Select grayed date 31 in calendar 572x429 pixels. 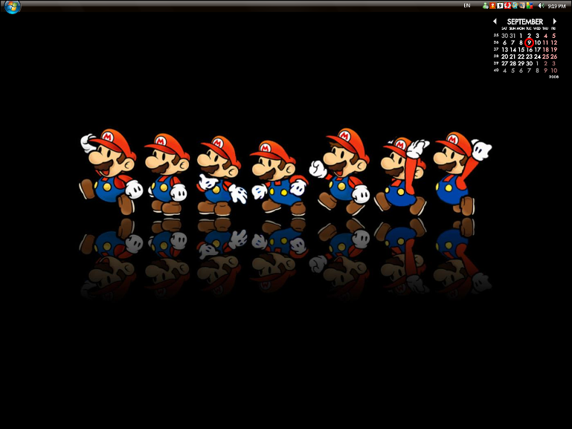click(513, 36)
